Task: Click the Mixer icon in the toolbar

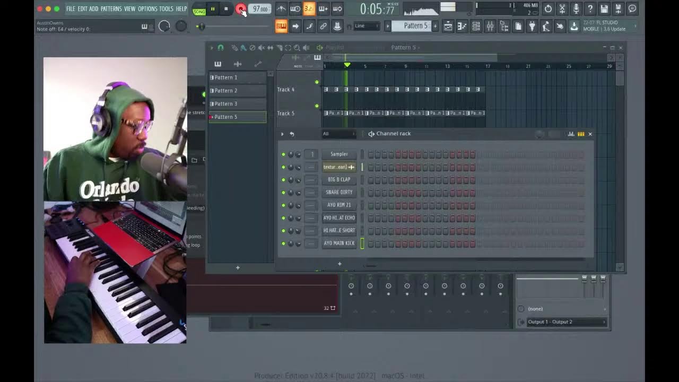Action: [489, 25]
